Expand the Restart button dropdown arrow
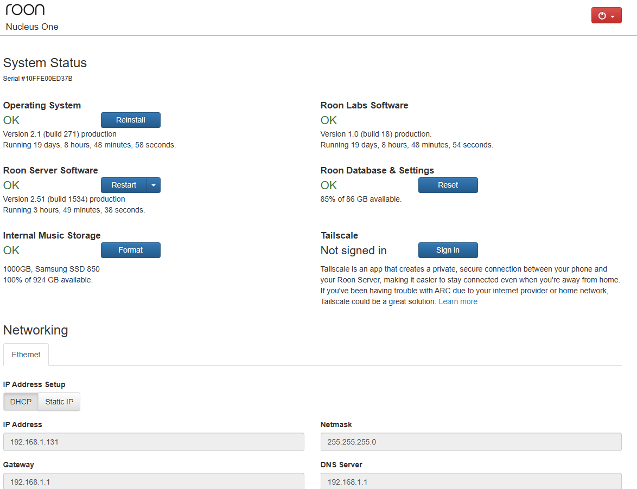Screen dimensions: 637x489 click(x=154, y=185)
